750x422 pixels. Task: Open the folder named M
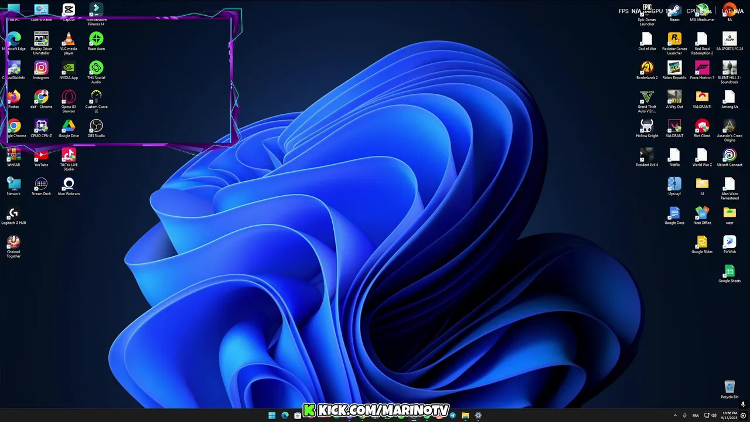(x=702, y=187)
